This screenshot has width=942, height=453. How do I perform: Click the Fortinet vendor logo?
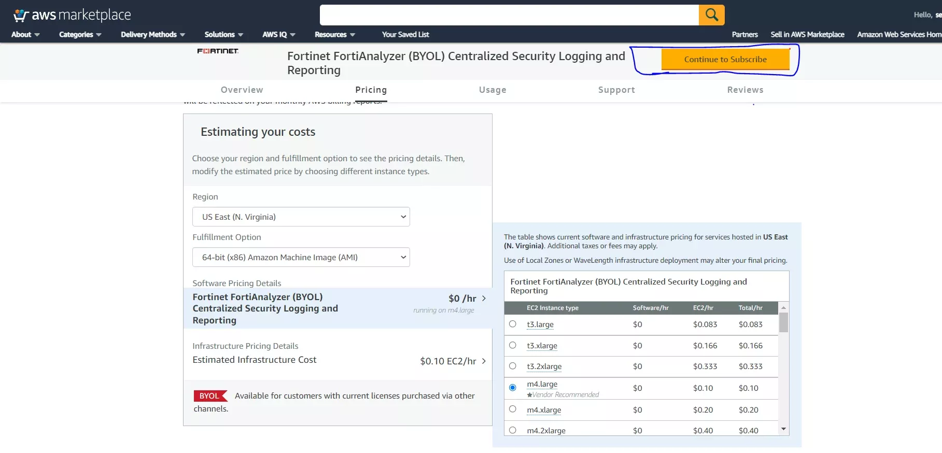point(218,51)
